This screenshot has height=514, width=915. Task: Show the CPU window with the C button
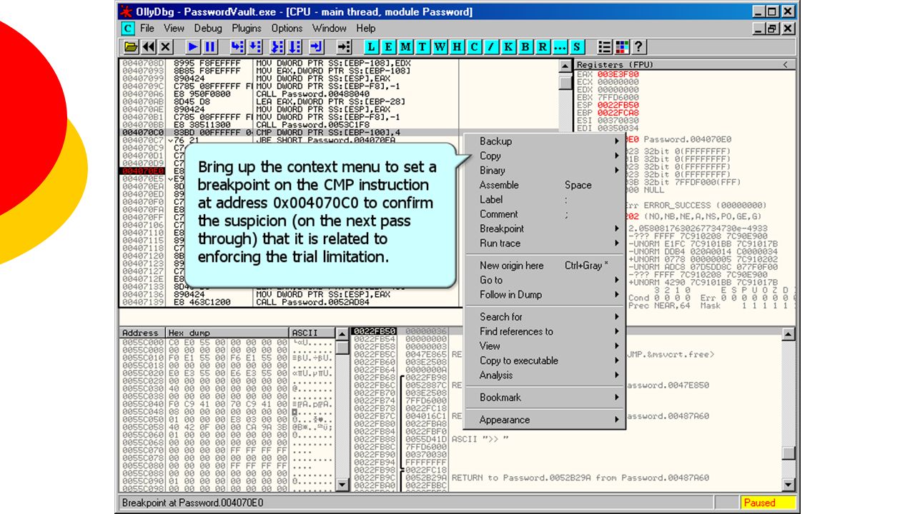click(x=475, y=47)
